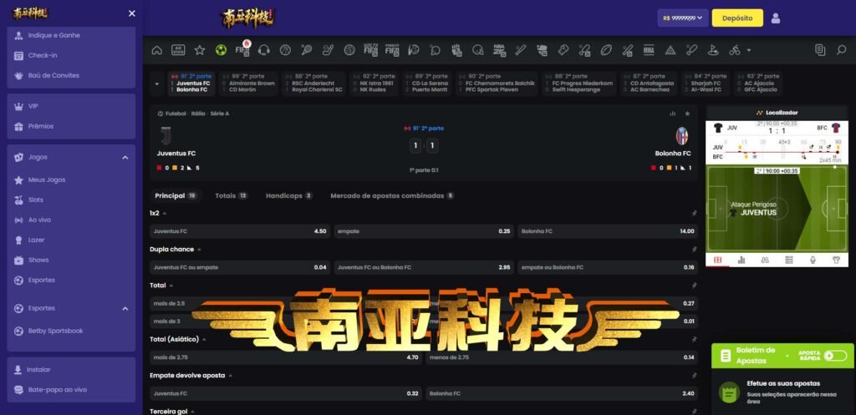
Task: Pin the 1x2 market
Action: point(693,213)
